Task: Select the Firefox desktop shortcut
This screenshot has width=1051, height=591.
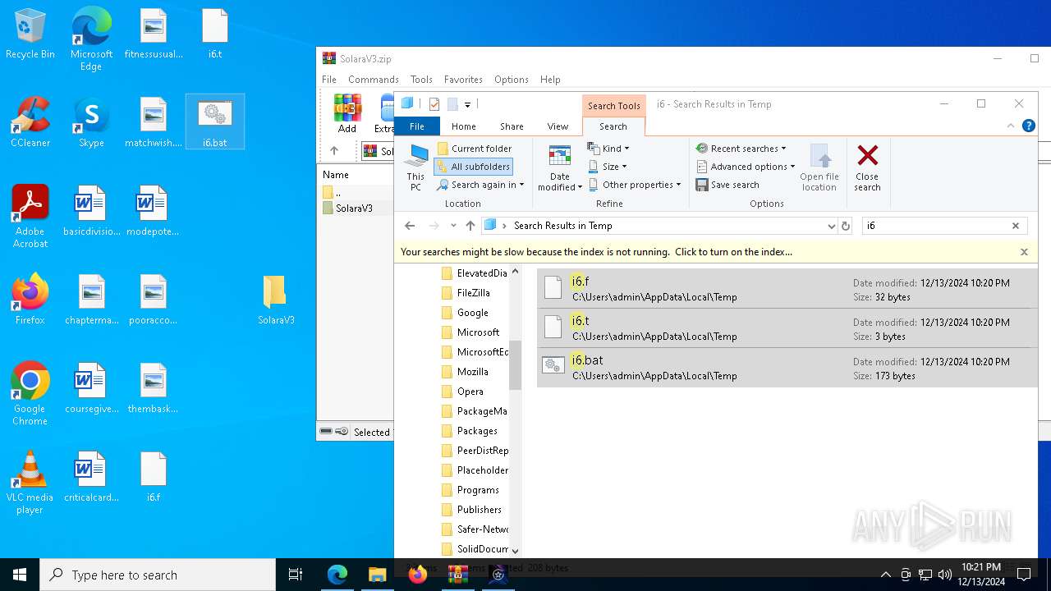Action: [30, 300]
